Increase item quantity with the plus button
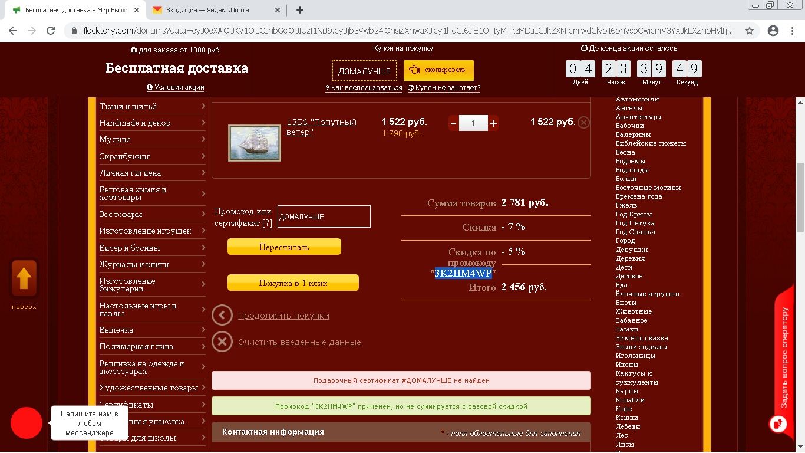This screenshot has height=453, width=805. click(x=493, y=123)
